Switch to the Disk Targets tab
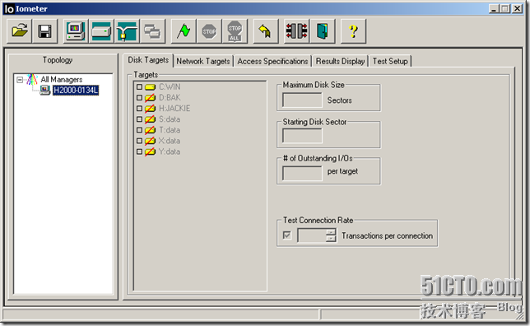 pyautogui.click(x=148, y=60)
